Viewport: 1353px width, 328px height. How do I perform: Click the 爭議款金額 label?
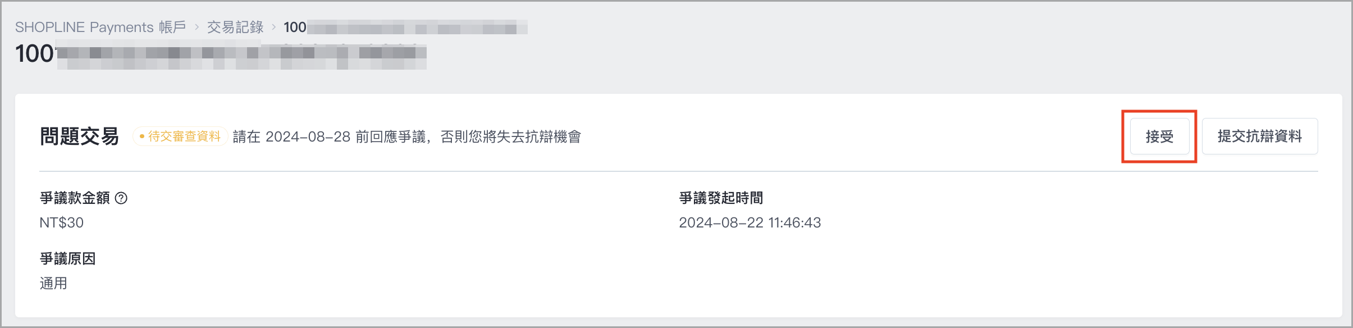(x=75, y=198)
